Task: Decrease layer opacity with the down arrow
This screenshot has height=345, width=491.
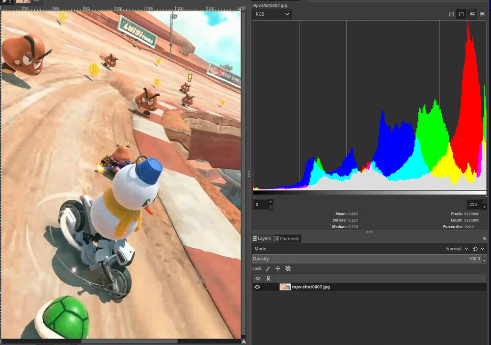Action: tap(485, 261)
